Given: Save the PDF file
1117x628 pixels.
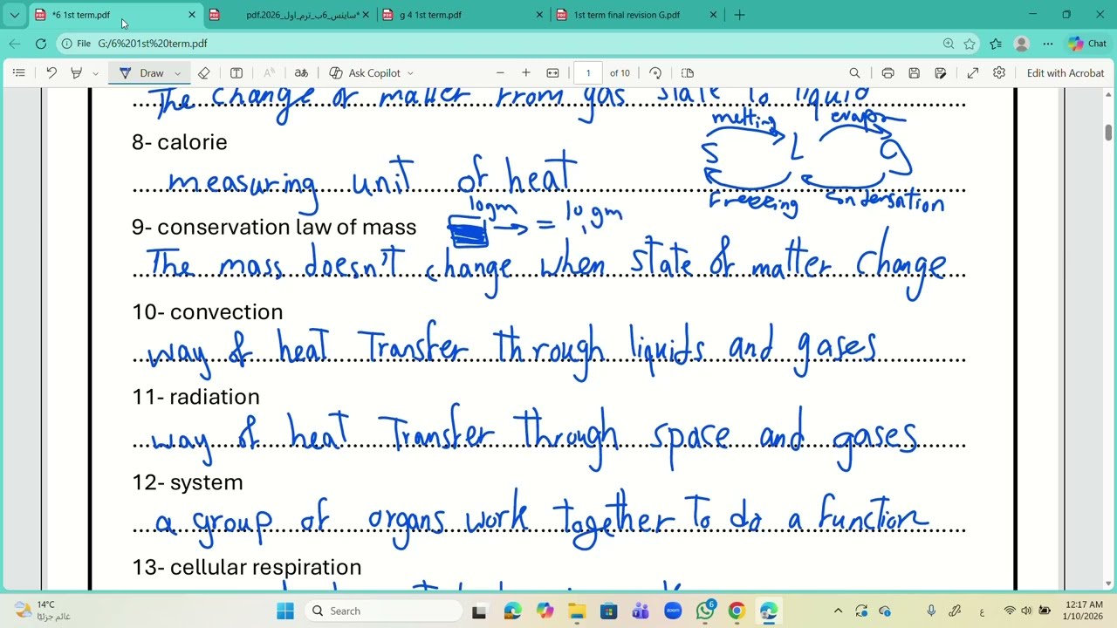Looking at the screenshot, I should [x=914, y=73].
